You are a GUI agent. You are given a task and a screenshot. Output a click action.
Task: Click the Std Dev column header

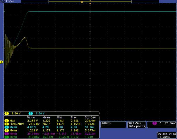pos(90,117)
